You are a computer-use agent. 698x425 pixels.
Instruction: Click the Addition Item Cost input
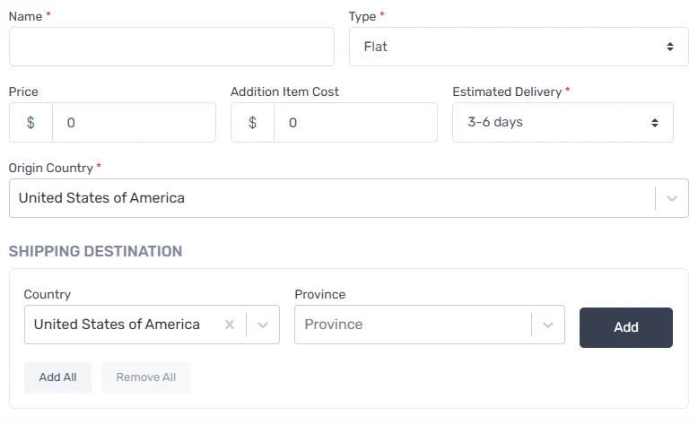pos(355,123)
